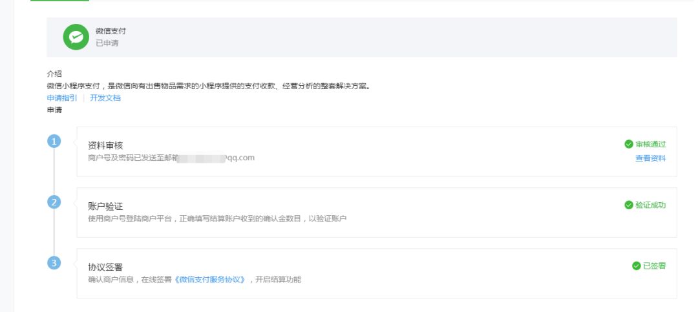Open the 查看资料 link
Image resolution: width=698 pixels, height=312 pixels.
pos(650,158)
